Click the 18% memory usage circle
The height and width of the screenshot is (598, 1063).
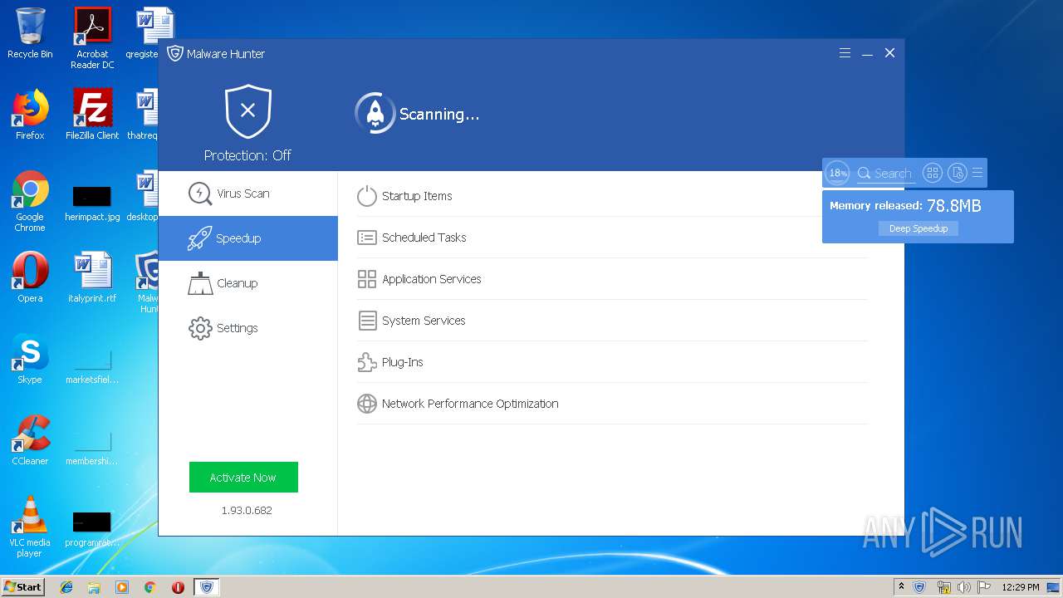837,173
